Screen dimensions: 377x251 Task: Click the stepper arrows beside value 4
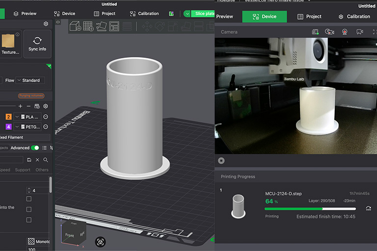pos(29,190)
